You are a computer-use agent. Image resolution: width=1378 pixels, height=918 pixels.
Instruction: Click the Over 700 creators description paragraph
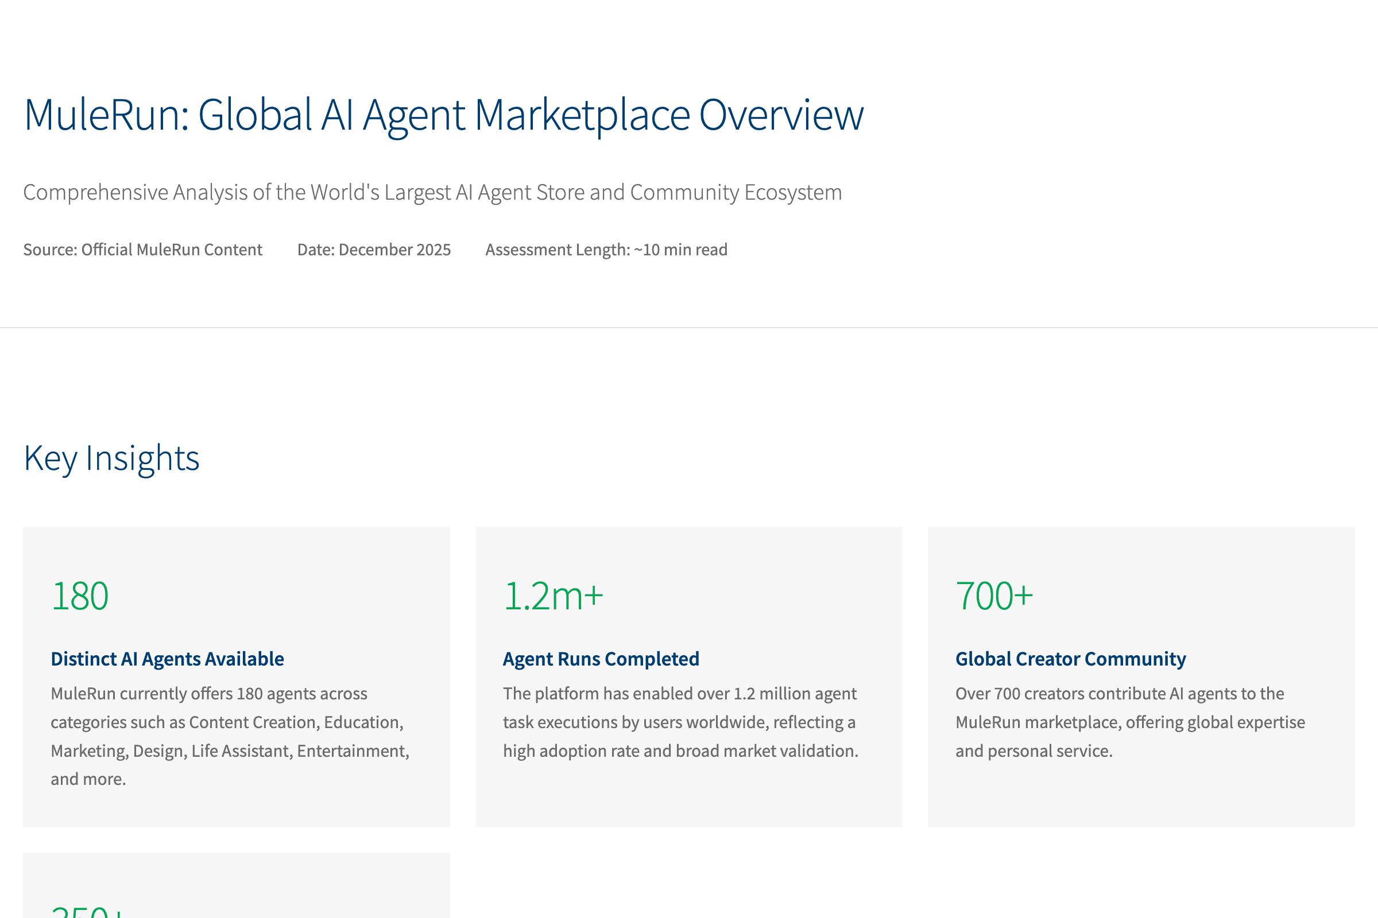[x=1129, y=722]
